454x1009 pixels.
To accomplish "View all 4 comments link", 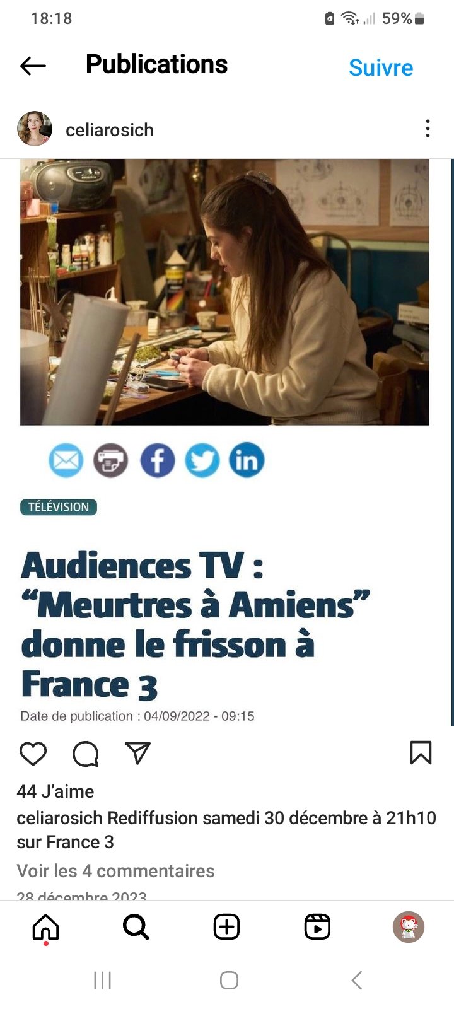I will 115,871.
